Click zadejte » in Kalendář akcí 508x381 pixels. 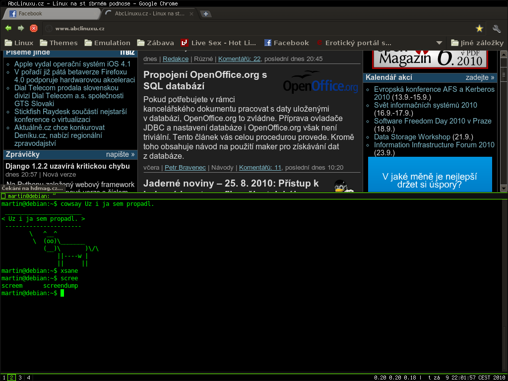480,77
